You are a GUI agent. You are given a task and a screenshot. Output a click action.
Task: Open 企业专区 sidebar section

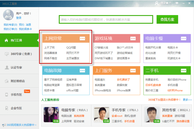[19, 108]
